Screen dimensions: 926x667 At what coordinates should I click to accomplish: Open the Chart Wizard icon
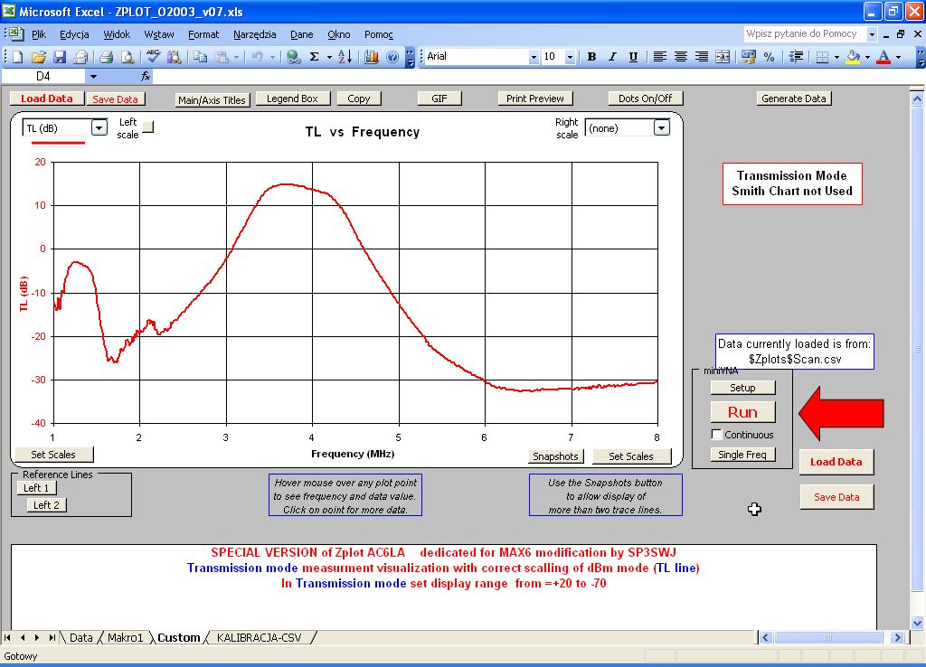tap(372, 57)
